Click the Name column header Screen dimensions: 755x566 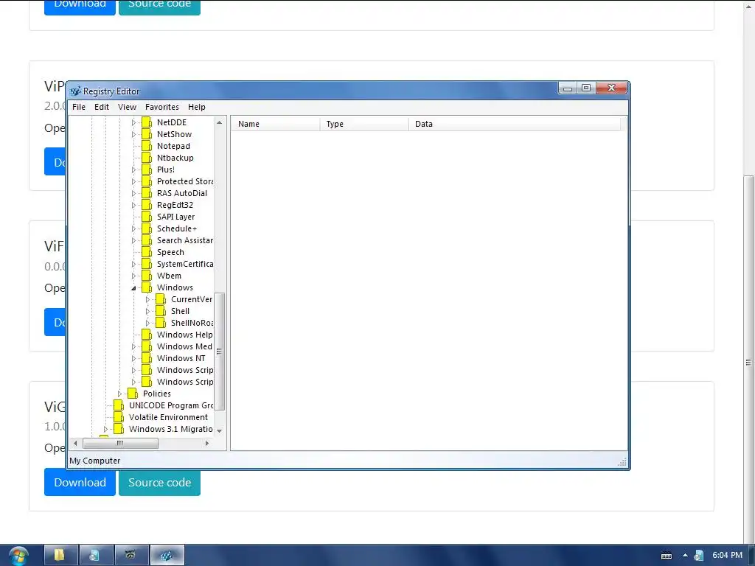(276, 124)
